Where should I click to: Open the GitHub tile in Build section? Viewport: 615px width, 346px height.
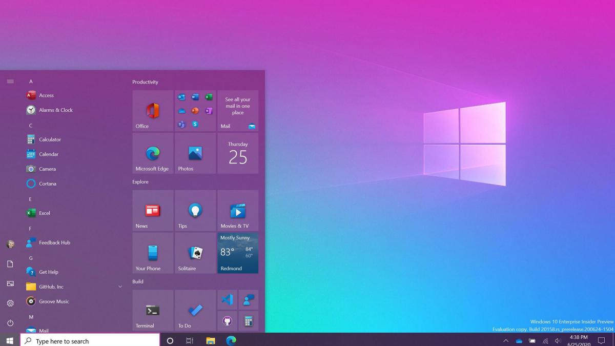point(227,320)
